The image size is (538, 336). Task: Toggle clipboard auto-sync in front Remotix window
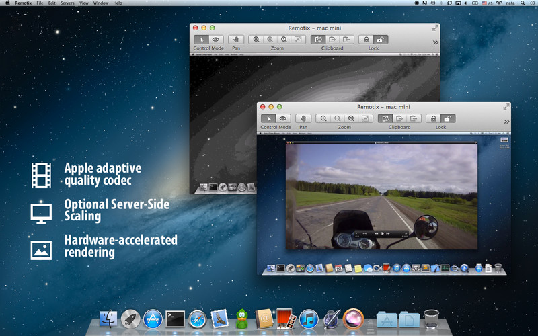(x=385, y=118)
